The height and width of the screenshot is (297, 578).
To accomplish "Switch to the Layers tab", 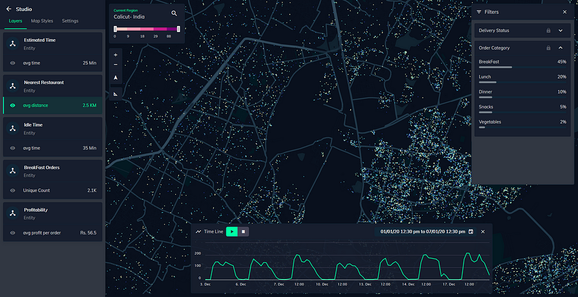I will tap(16, 21).
